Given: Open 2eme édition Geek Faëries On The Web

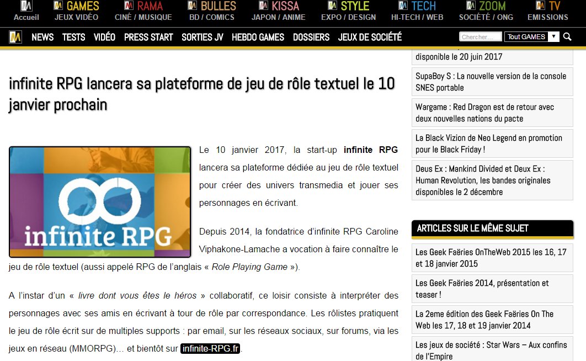Looking at the screenshot, I should (x=492, y=320).
